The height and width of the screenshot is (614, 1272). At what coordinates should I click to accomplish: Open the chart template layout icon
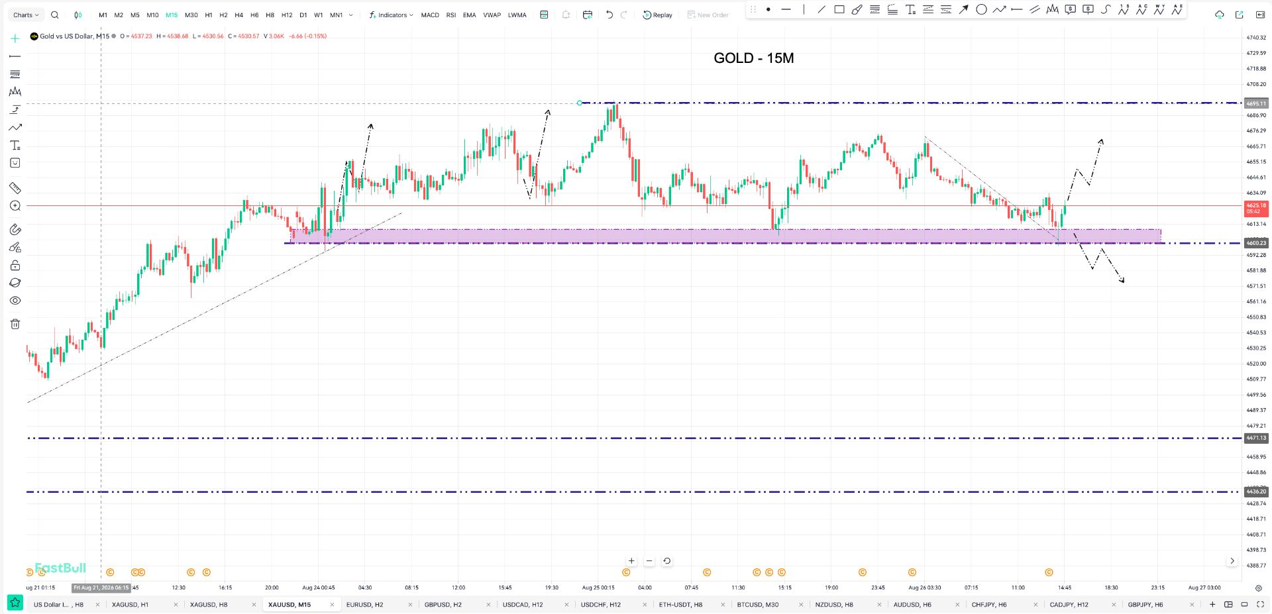[x=544, y=15]
